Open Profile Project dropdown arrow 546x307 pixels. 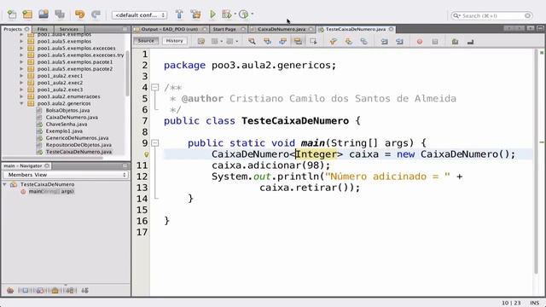click(x=253, y=14)
